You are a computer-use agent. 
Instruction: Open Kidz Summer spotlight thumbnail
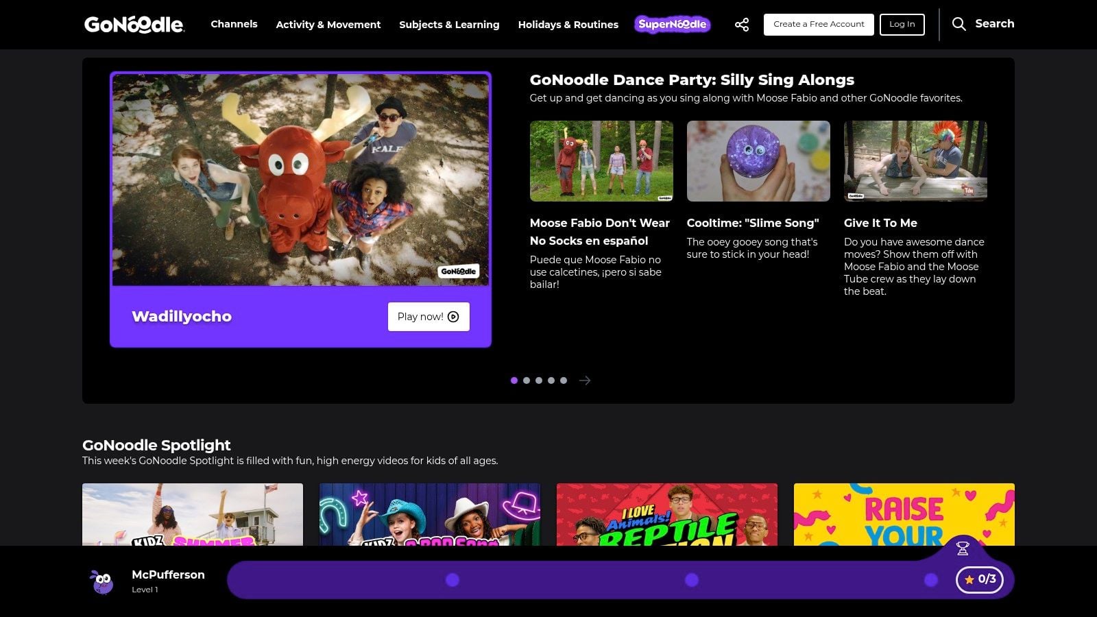[x=193, y=515]
